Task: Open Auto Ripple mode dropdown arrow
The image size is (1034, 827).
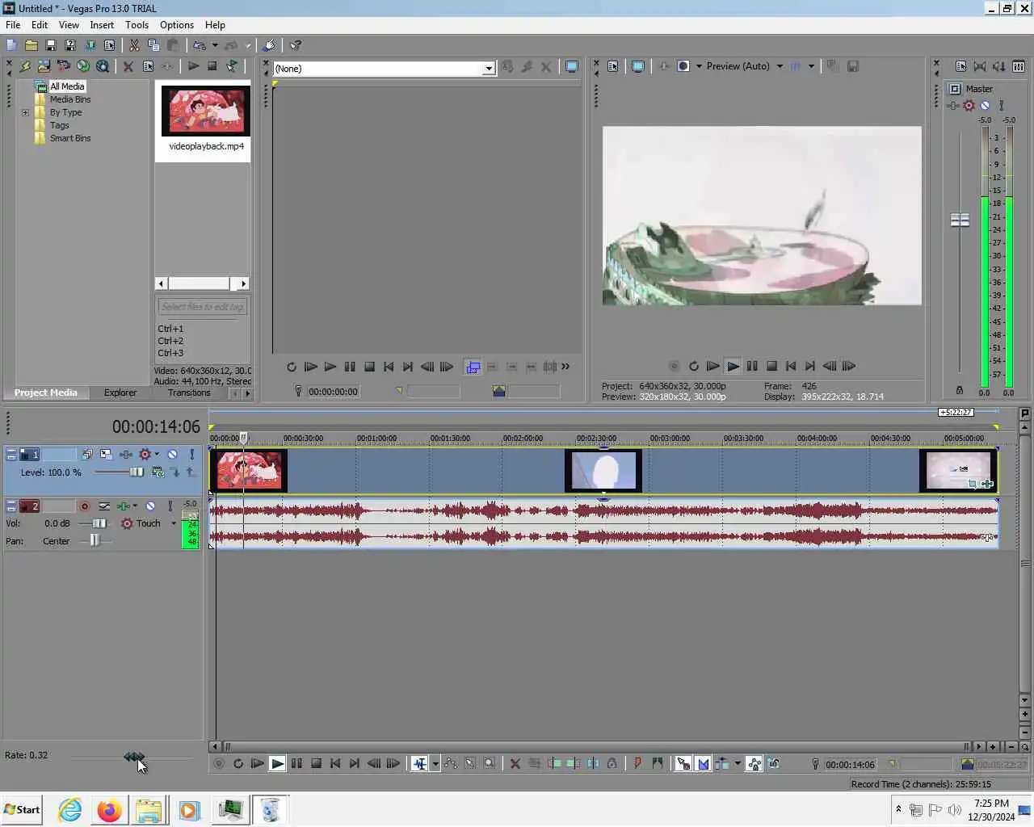Action: click(737, 763)
